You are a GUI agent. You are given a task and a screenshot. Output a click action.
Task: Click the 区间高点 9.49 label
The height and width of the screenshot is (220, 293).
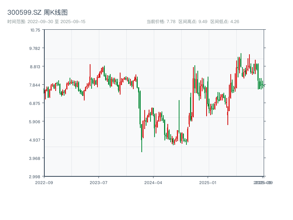pos(193,22)
